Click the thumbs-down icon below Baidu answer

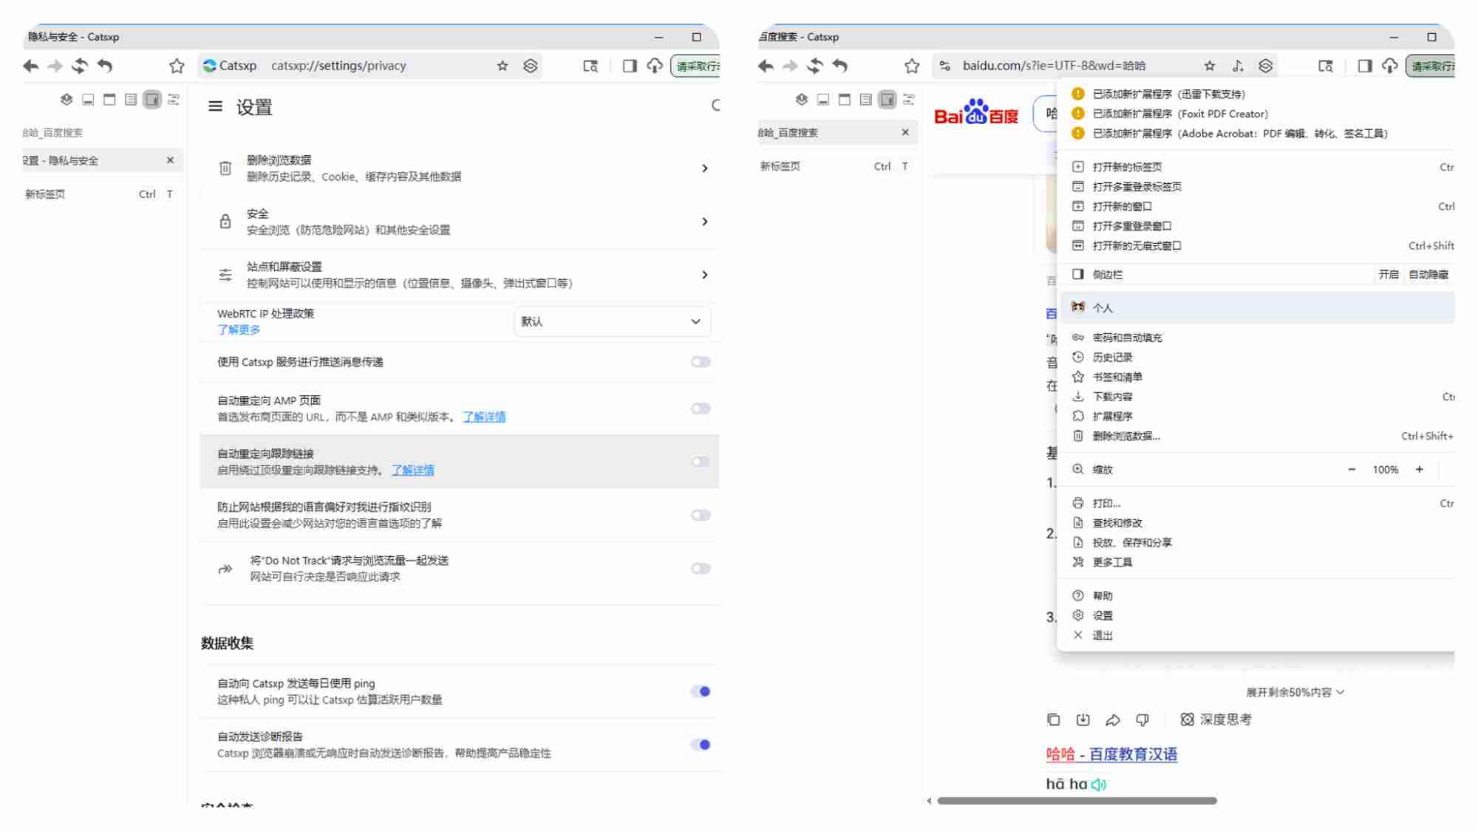[x=1142, y=719]
